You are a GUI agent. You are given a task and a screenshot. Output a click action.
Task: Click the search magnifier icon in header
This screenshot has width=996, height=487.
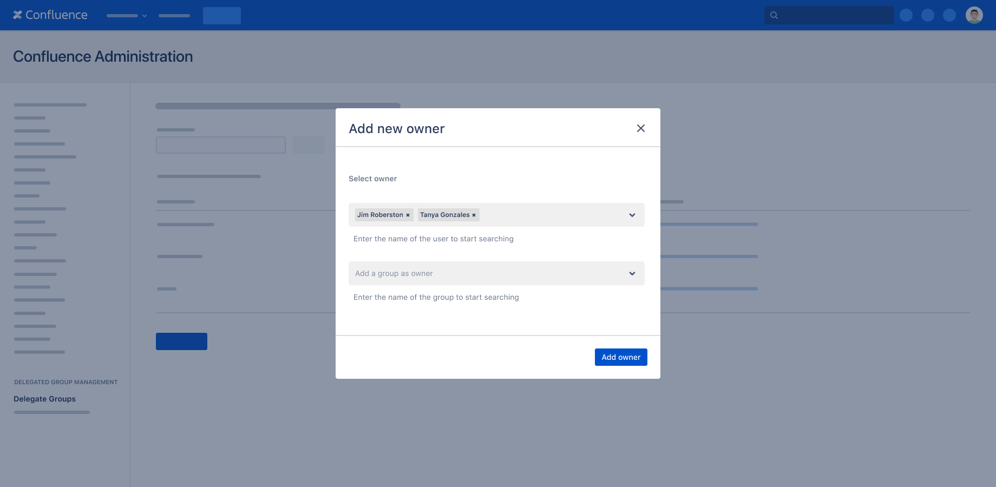tap(774, 15)
